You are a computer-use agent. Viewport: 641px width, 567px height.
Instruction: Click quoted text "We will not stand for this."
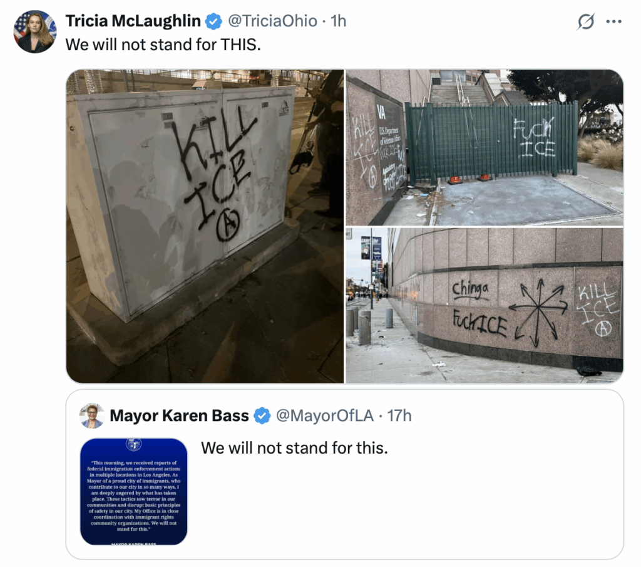pyautogui.click(x=294, y=448)
